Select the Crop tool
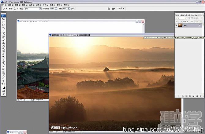Image resolution: width=205 pixels, height=134 pixels. click(x=3, y=31)
